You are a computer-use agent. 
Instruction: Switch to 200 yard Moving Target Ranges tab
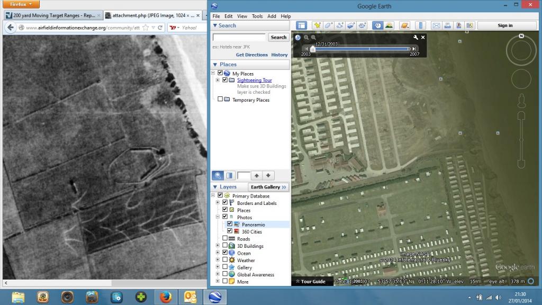[53, 15]
